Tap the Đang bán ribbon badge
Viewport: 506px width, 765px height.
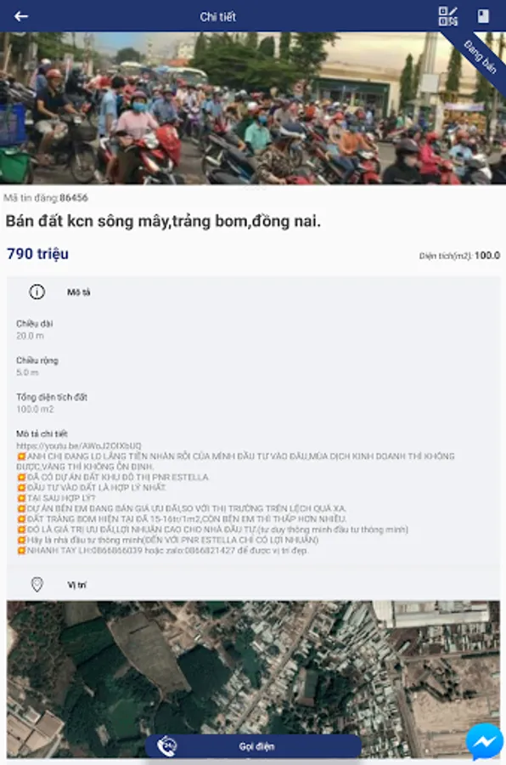481,58
